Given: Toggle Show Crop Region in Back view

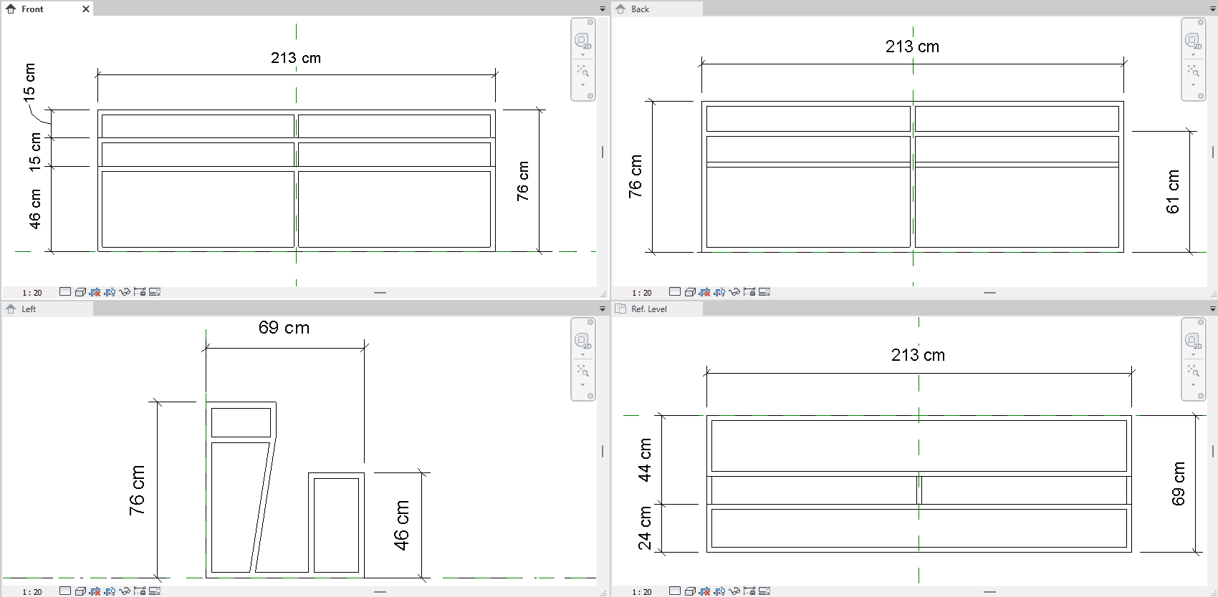Looking at the screenshot, I should coord(719,292).
